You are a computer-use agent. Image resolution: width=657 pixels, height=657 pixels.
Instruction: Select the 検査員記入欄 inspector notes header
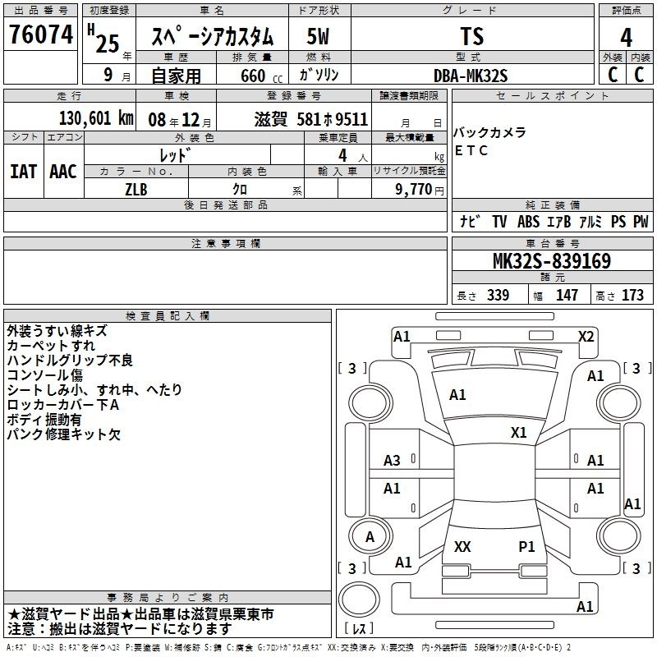point(168,316)
